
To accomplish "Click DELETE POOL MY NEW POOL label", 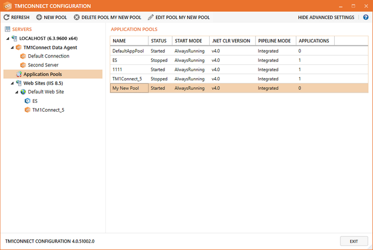I will (x=111, y=18).
